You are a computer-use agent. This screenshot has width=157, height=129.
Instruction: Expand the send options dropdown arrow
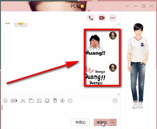click(x=113, y=122)
